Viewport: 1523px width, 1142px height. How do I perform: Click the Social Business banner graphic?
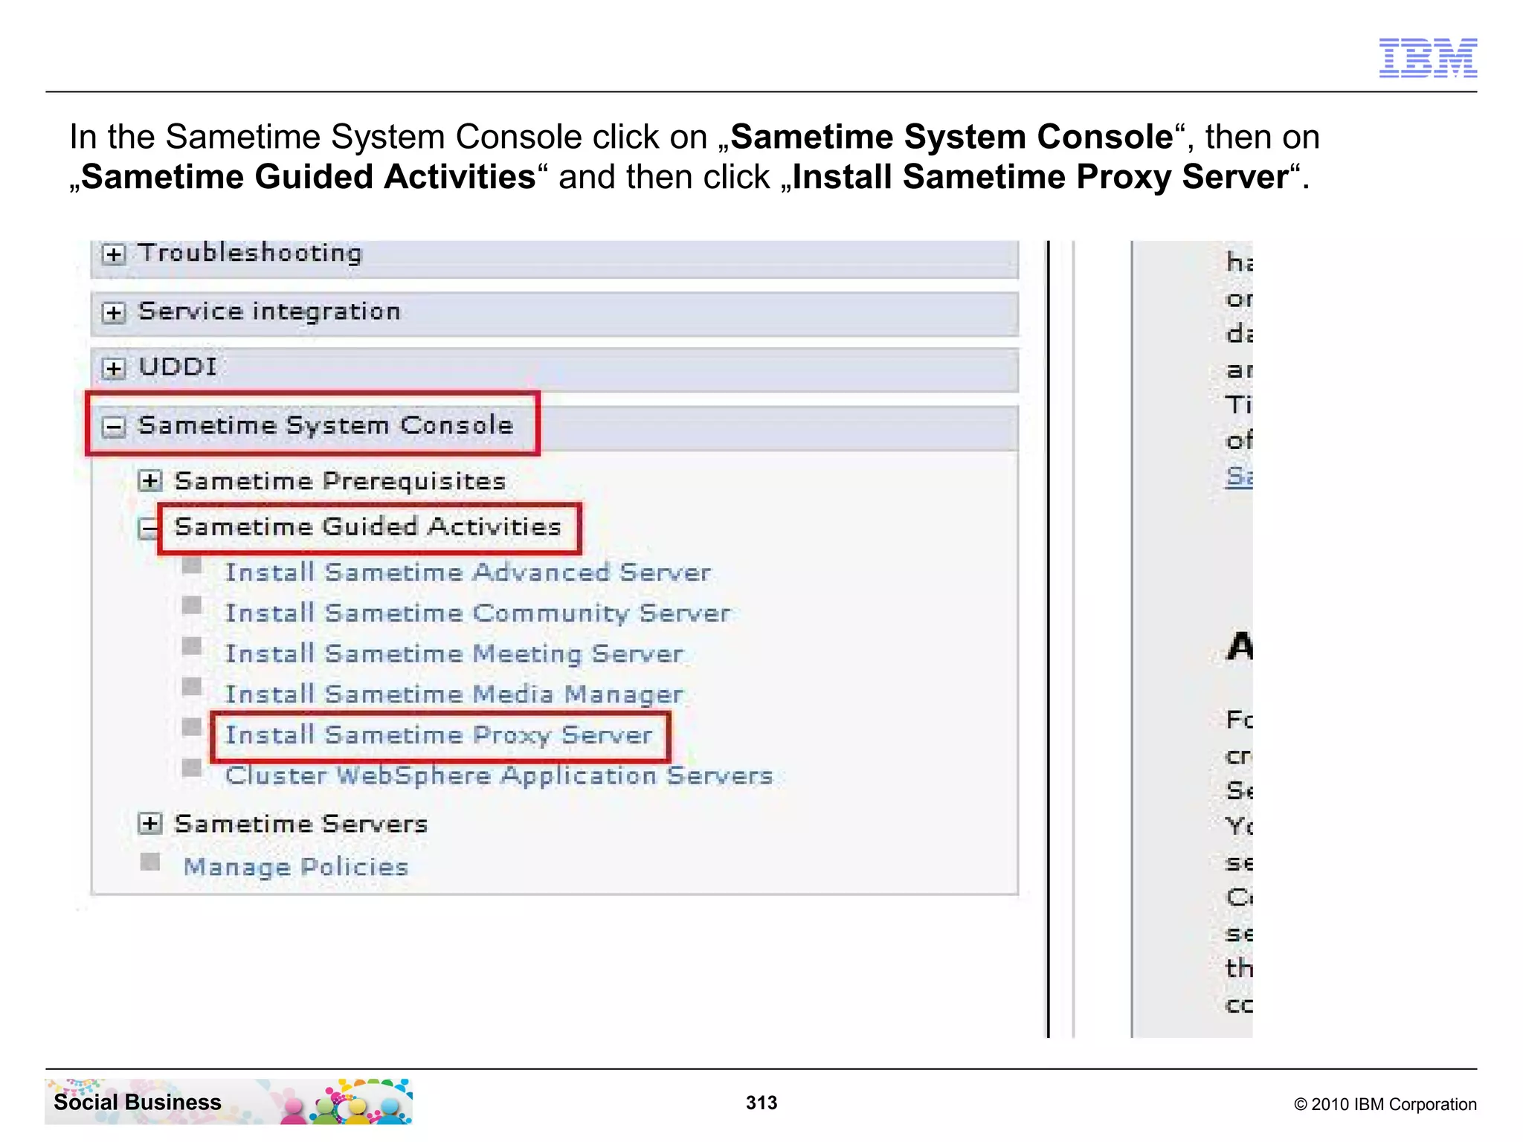[228, 1101]
